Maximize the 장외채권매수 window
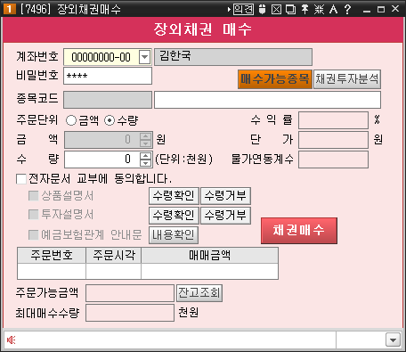Viewport: 406px width, 352px height. [x=381, y=10]
